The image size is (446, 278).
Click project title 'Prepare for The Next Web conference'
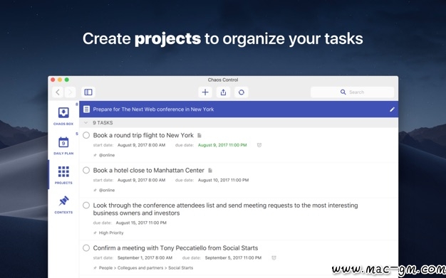coord(153,109)
